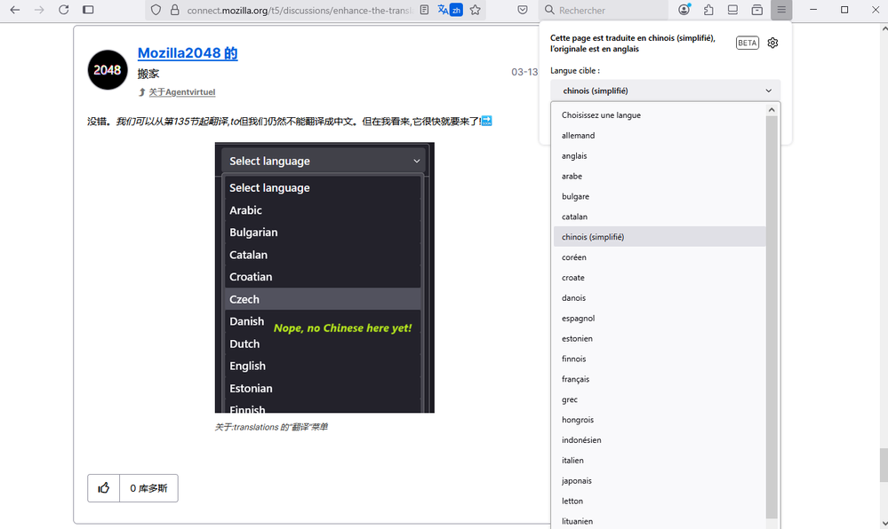
Task: Open the tracking protection shield
Action: [156, 10]
